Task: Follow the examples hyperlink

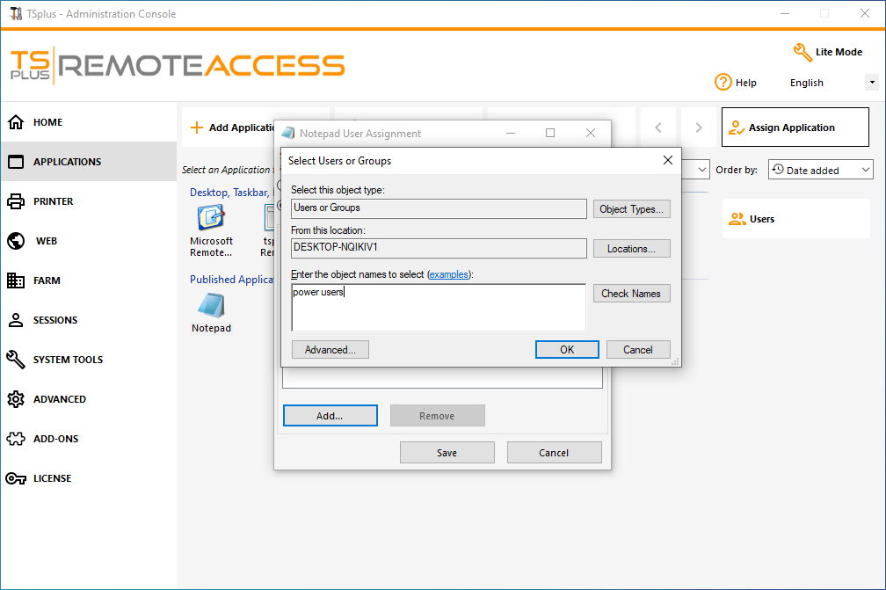Action: (x=448, y=274)
